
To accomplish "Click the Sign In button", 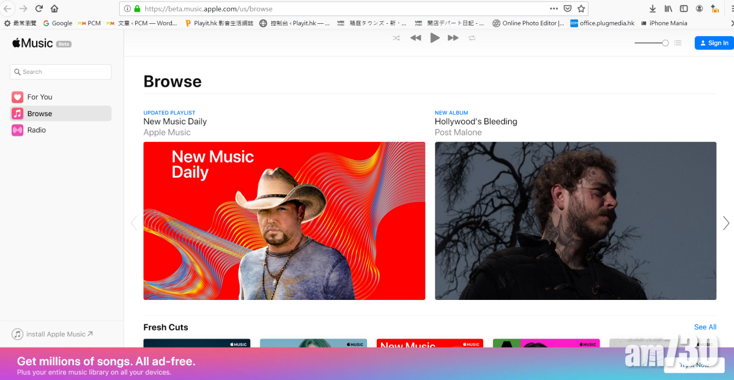I will pos(714,43).
